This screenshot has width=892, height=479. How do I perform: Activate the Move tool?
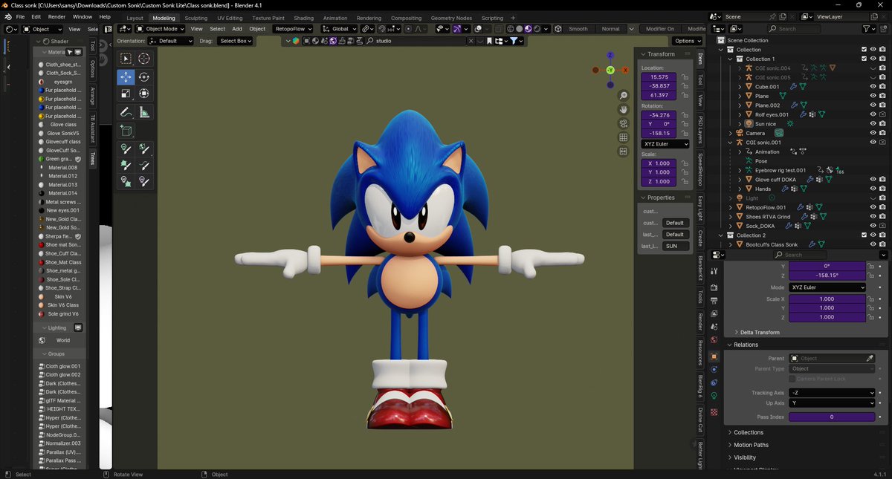tap(126, 77)
